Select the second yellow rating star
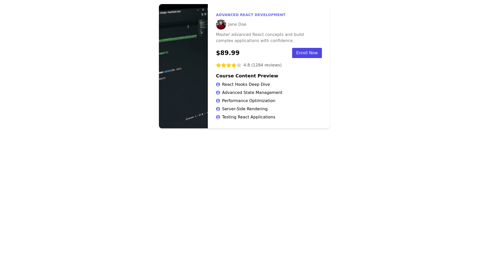Image resolution: width=489 pixels, height=275 pixels. (224, 65)
